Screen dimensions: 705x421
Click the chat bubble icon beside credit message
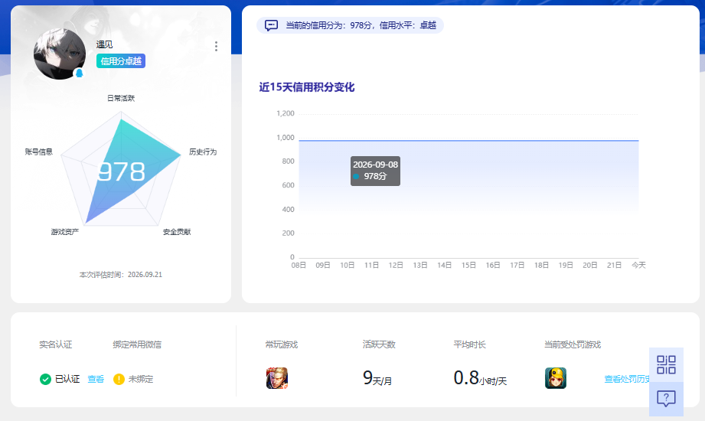click(271, 25)
